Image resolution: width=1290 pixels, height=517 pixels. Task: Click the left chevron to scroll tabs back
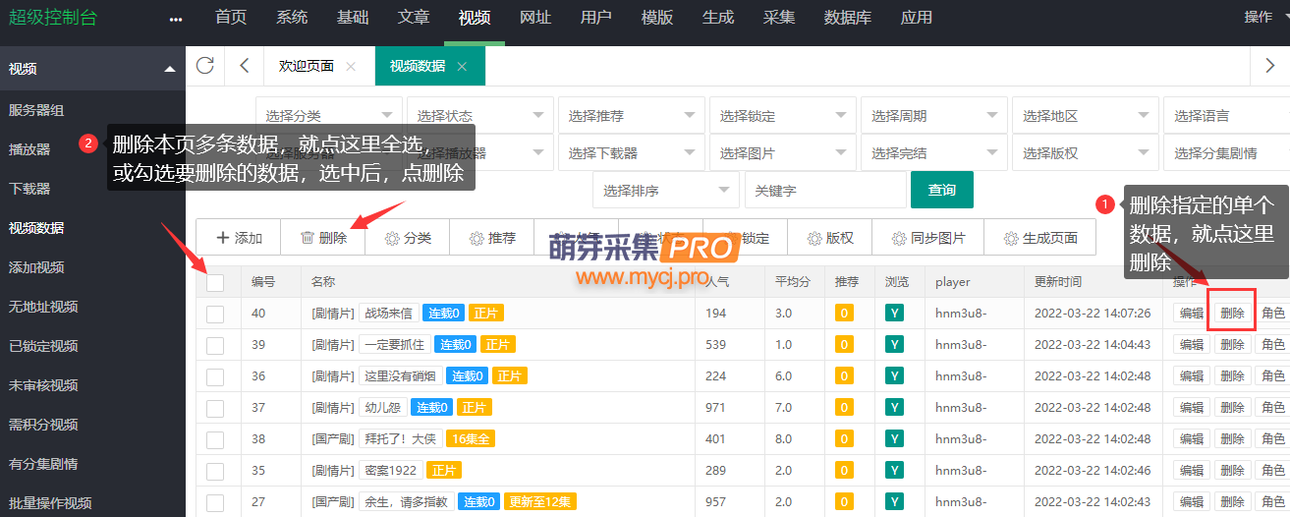pos(245,66)
